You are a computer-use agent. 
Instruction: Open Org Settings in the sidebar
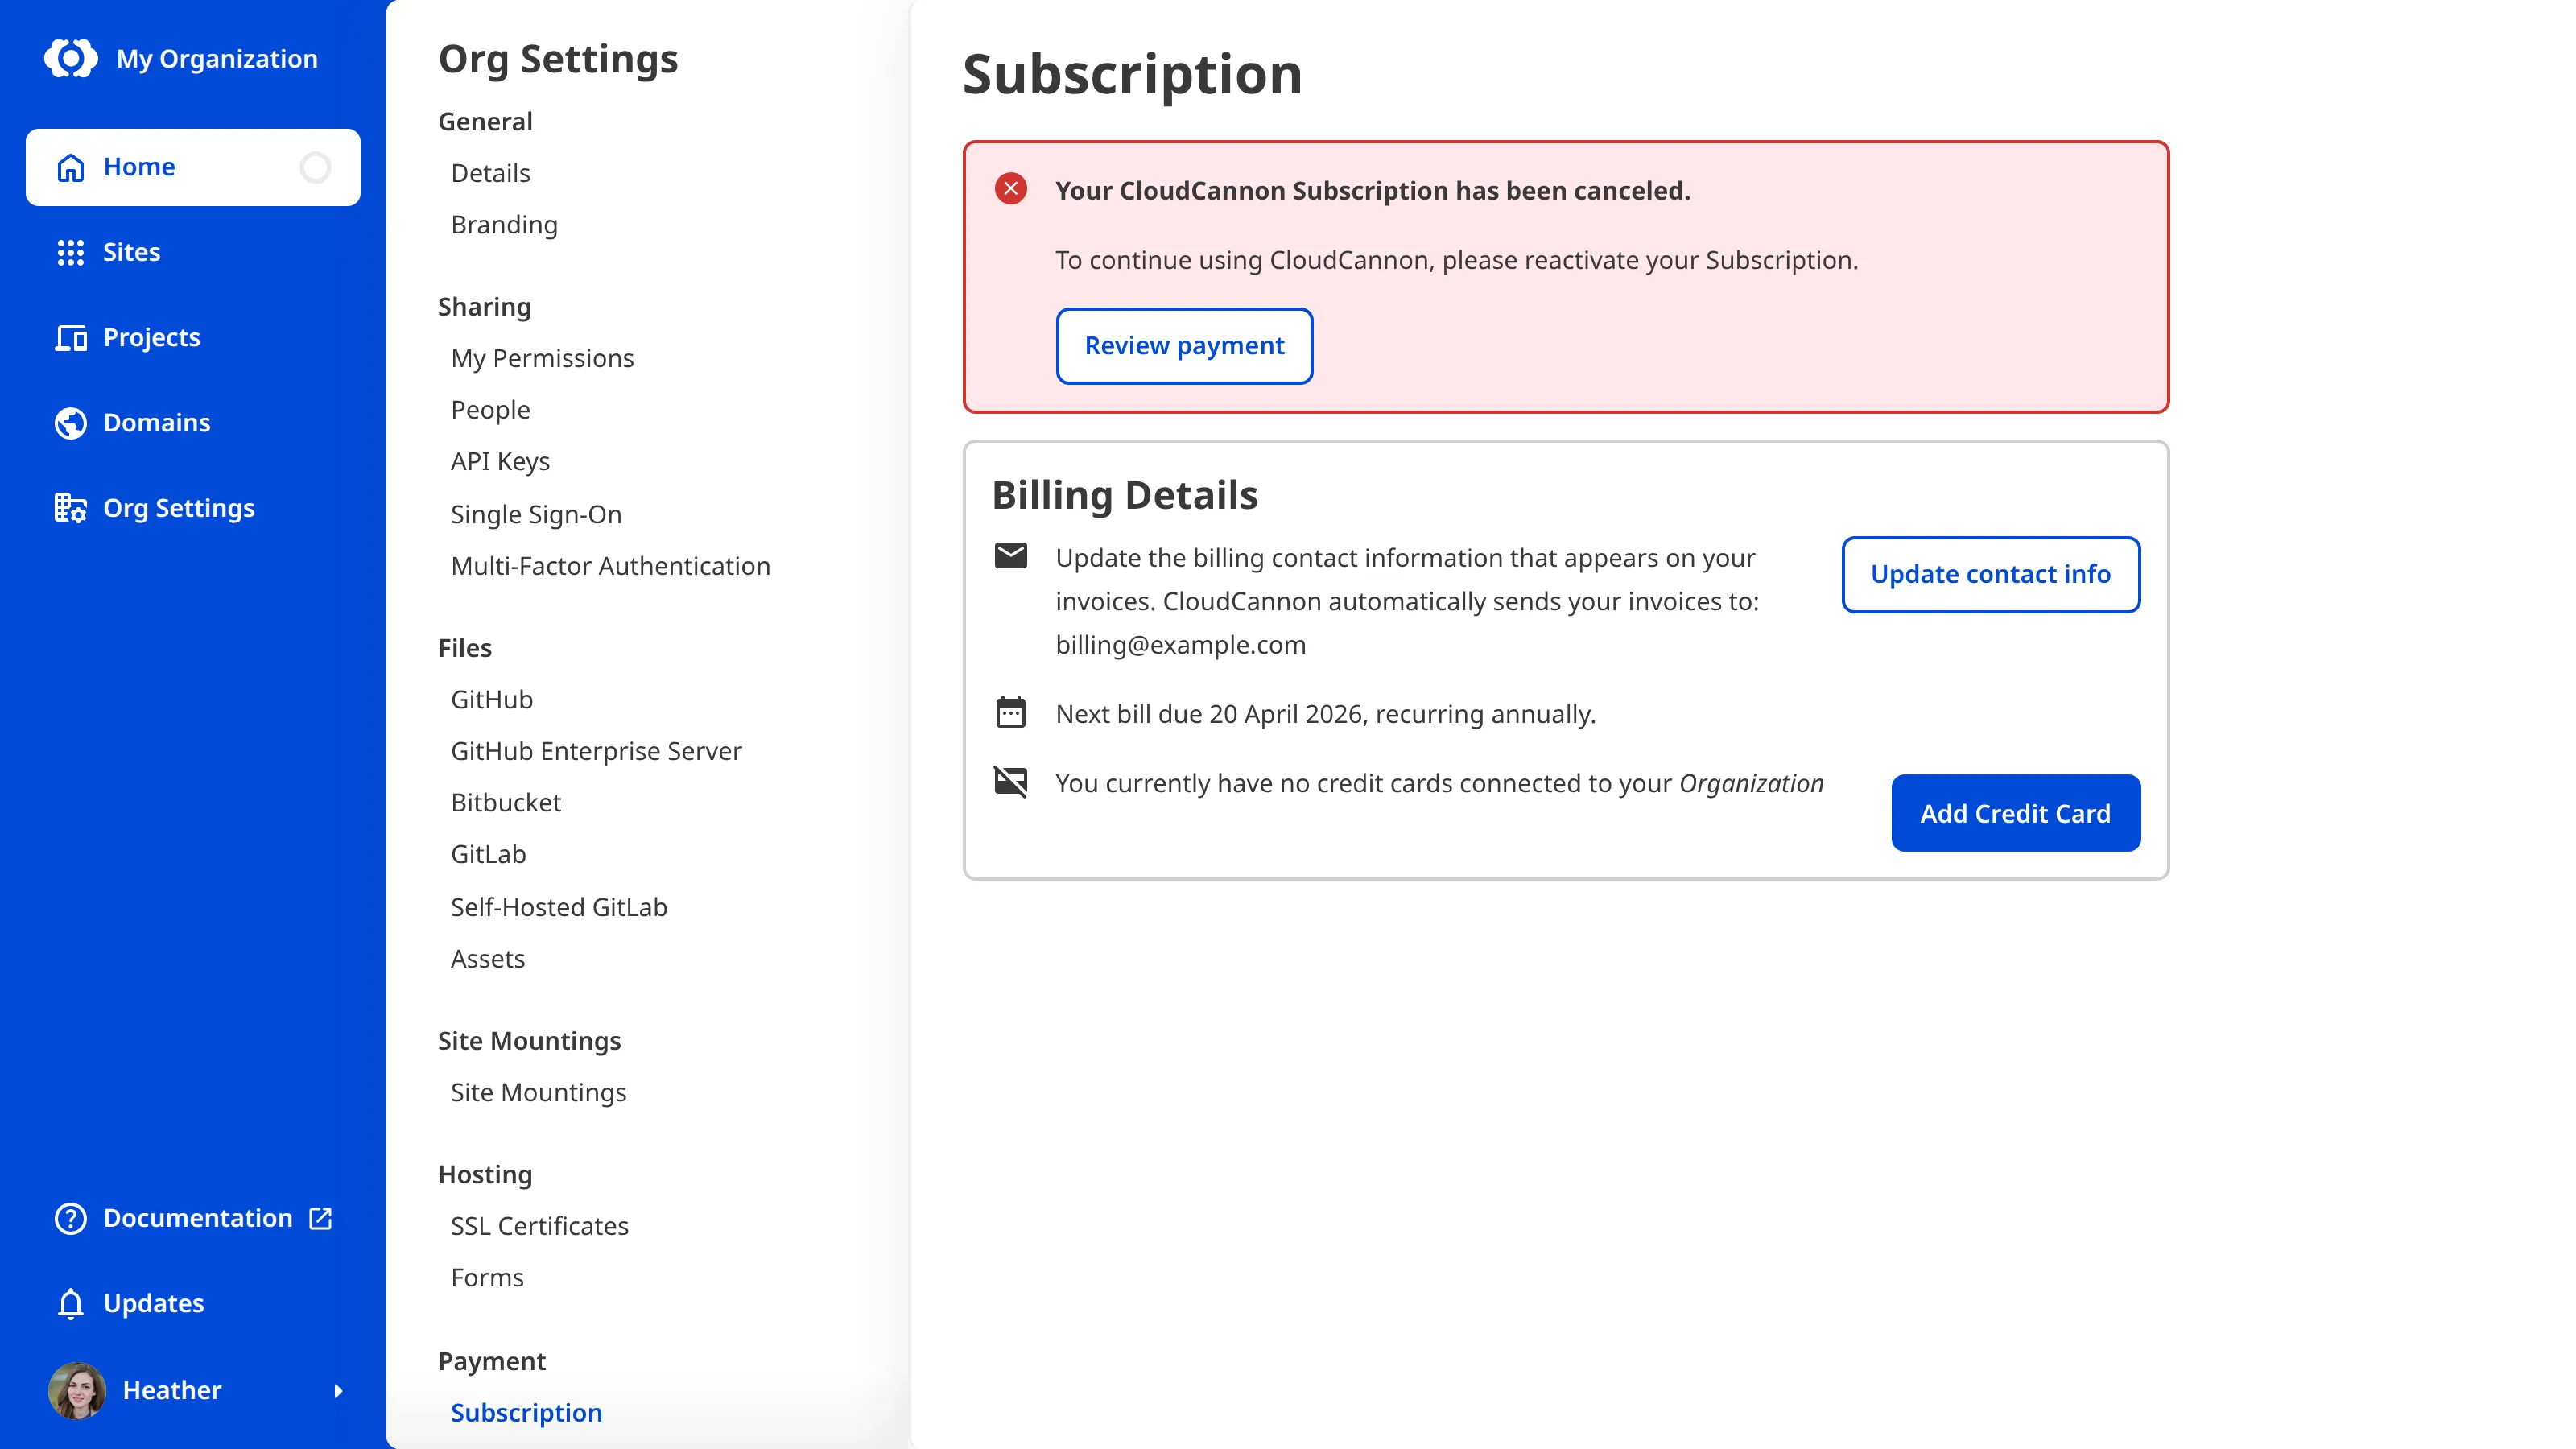(x=193, y=508)
